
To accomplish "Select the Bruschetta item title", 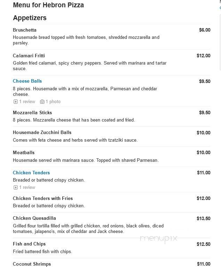I will click(25, 30).
